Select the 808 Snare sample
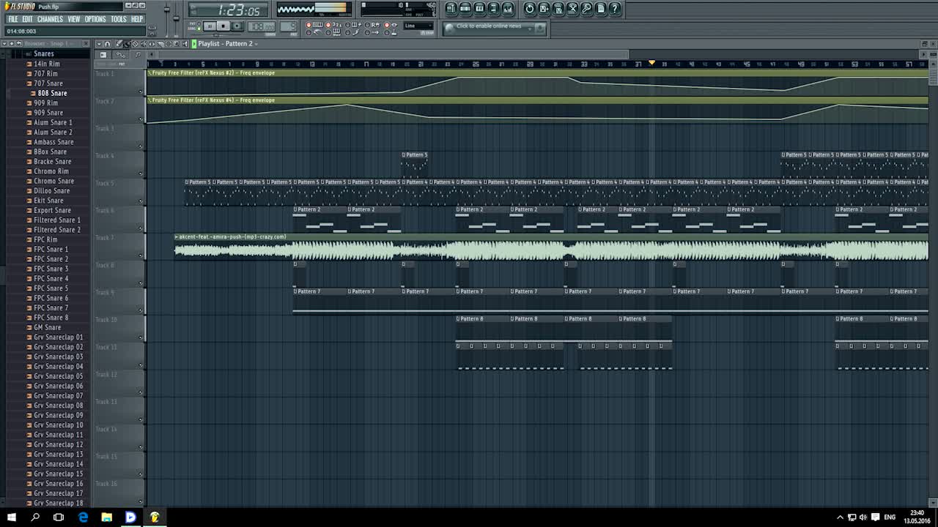 click(x=52, y=93)
